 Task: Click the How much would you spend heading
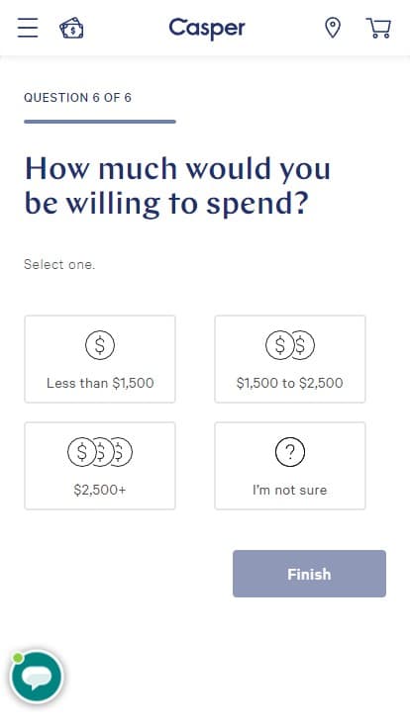[177, 186]
